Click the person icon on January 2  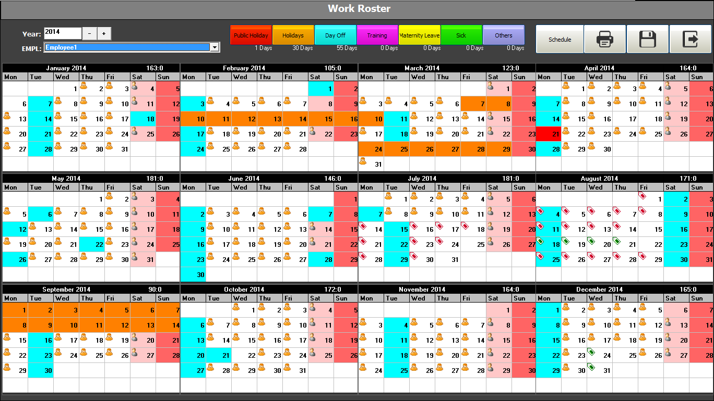coord(84,85)
